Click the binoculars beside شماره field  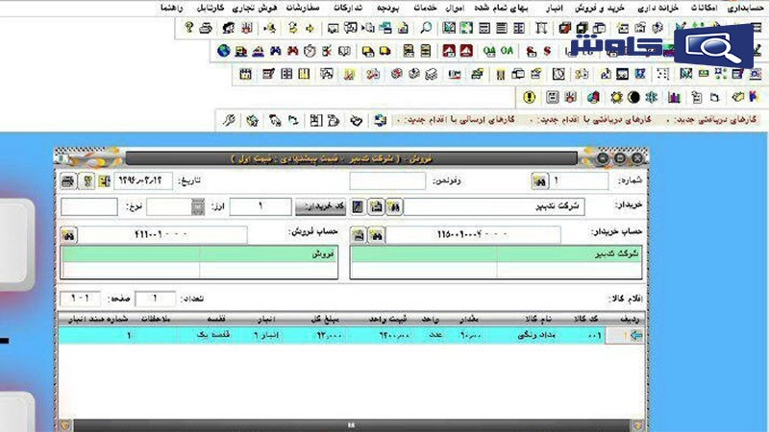[x=539, y=181]
